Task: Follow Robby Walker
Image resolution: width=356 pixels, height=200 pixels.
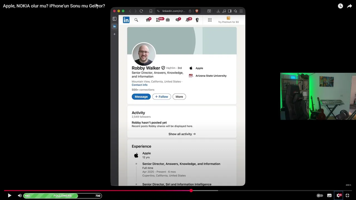Action: coord(162,97)
